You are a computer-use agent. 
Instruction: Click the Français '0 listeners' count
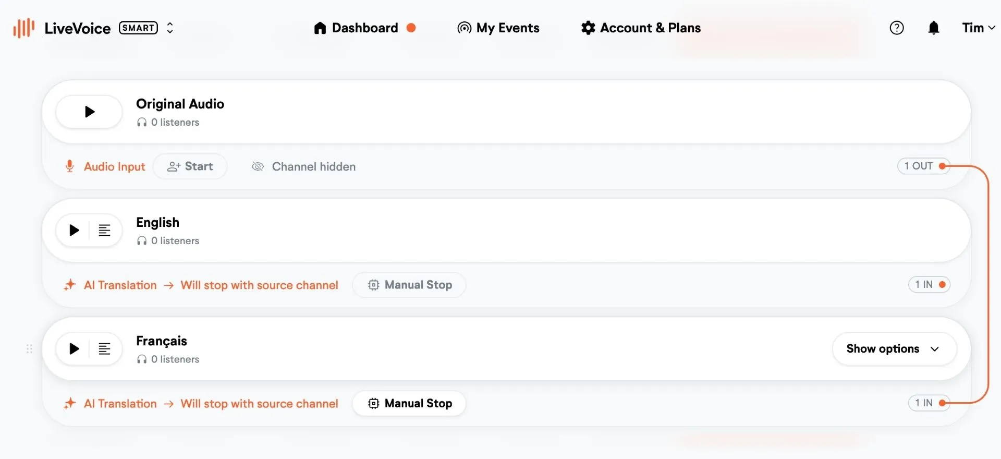(168, 359)
